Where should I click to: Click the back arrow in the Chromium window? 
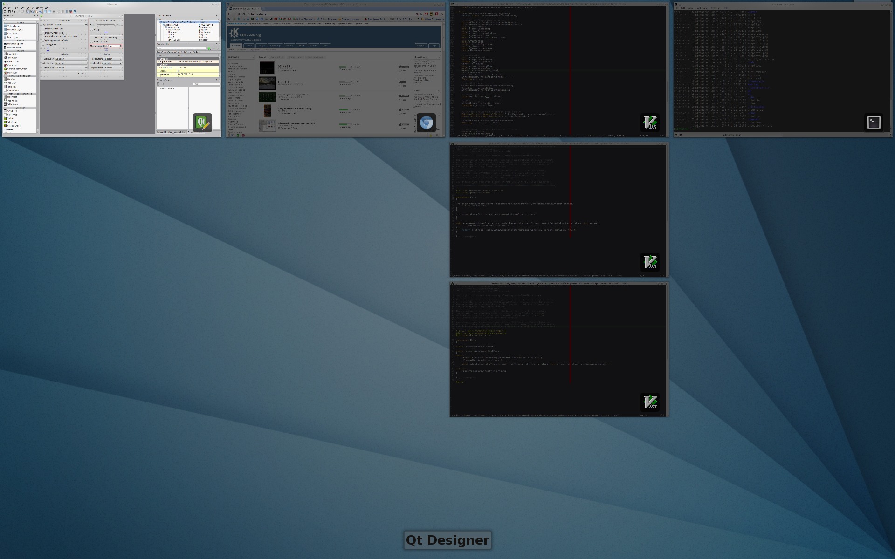(229, 14)
